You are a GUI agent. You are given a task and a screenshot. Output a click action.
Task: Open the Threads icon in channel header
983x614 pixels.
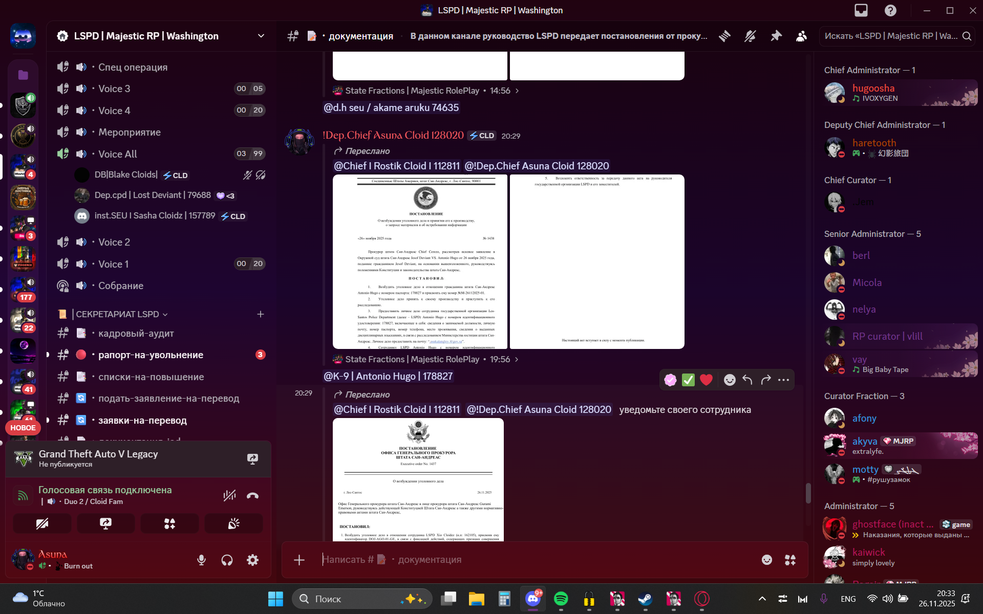724,36
